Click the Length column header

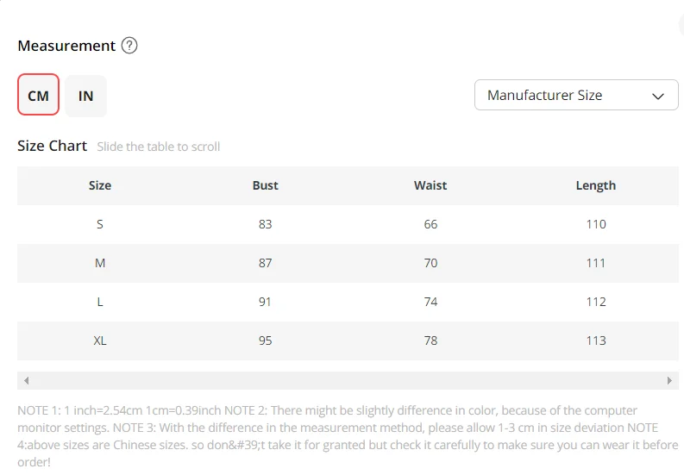point(596,185)
